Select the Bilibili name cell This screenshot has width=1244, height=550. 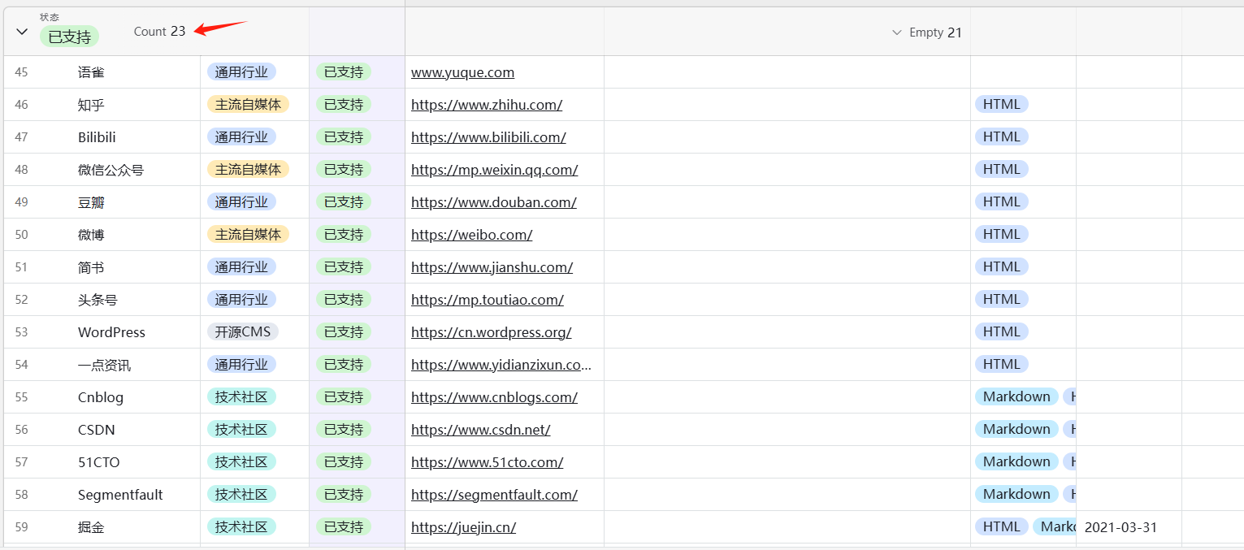click(x=97, y=137)
